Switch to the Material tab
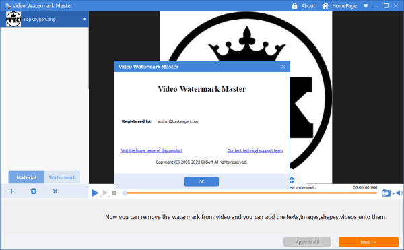Viewport: 404px width, 250px height. click(26, 177)
